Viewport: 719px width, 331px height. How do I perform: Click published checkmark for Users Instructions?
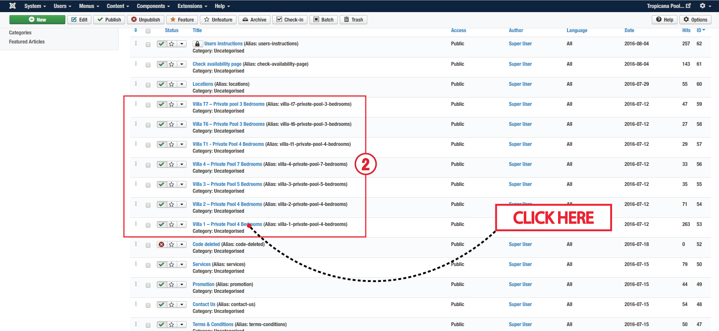(162, 44)
